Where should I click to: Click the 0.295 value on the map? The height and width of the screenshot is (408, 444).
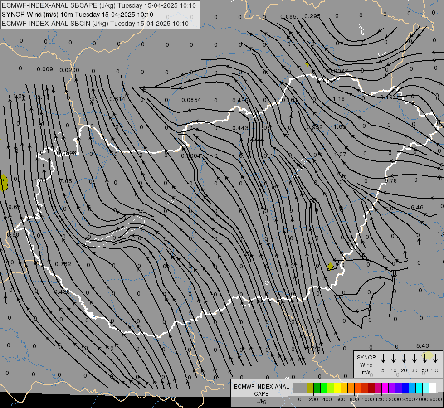(x=312, y=16)
